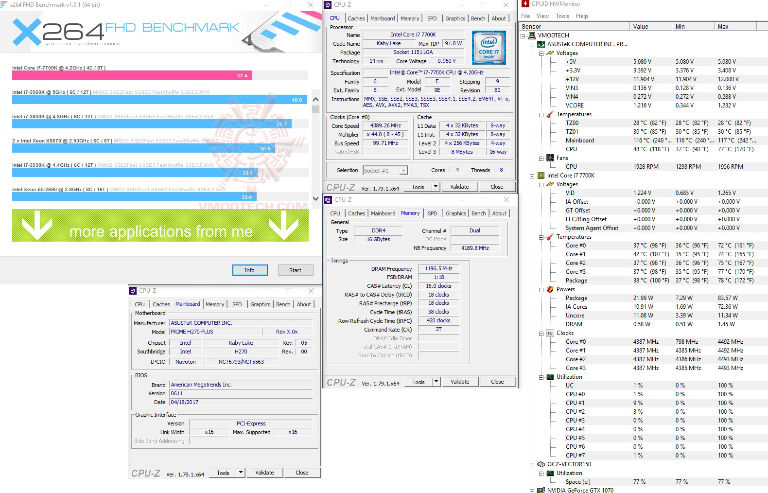768x493 pixels.
Task: Click the CPUID HWMonitor title bar icon
Action: click(525, 4)
